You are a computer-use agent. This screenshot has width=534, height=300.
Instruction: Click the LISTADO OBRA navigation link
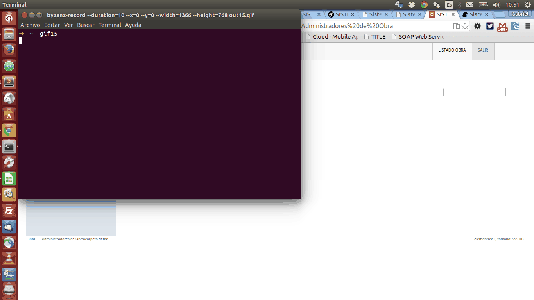coord(452,50)
